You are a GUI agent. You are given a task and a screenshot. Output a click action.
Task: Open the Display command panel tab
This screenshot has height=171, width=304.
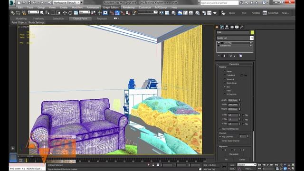(237, 27)
